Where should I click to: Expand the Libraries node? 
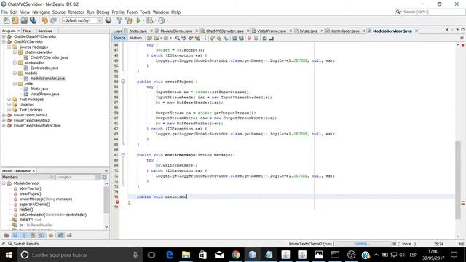coord(9,105)
